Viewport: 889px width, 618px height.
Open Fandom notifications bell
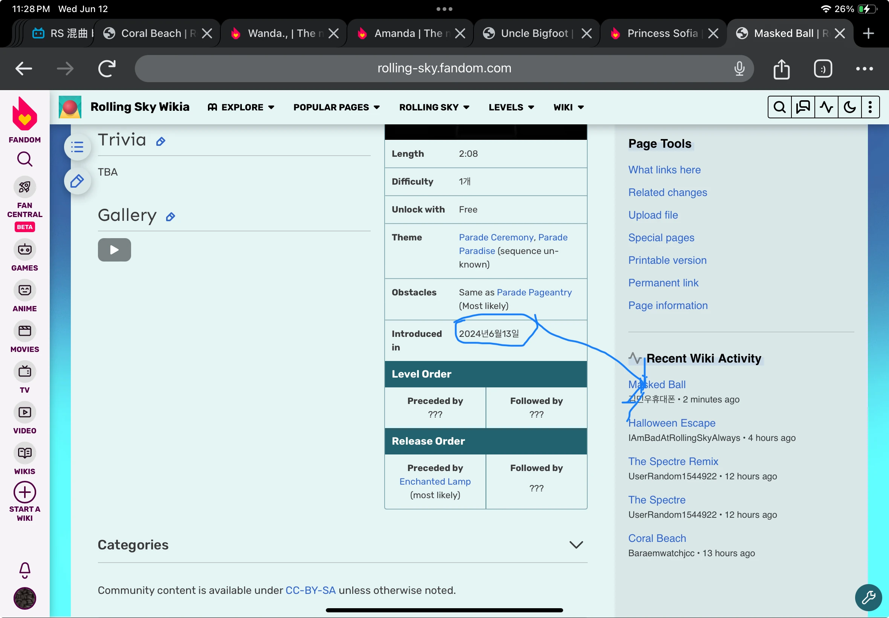point(24,570)
